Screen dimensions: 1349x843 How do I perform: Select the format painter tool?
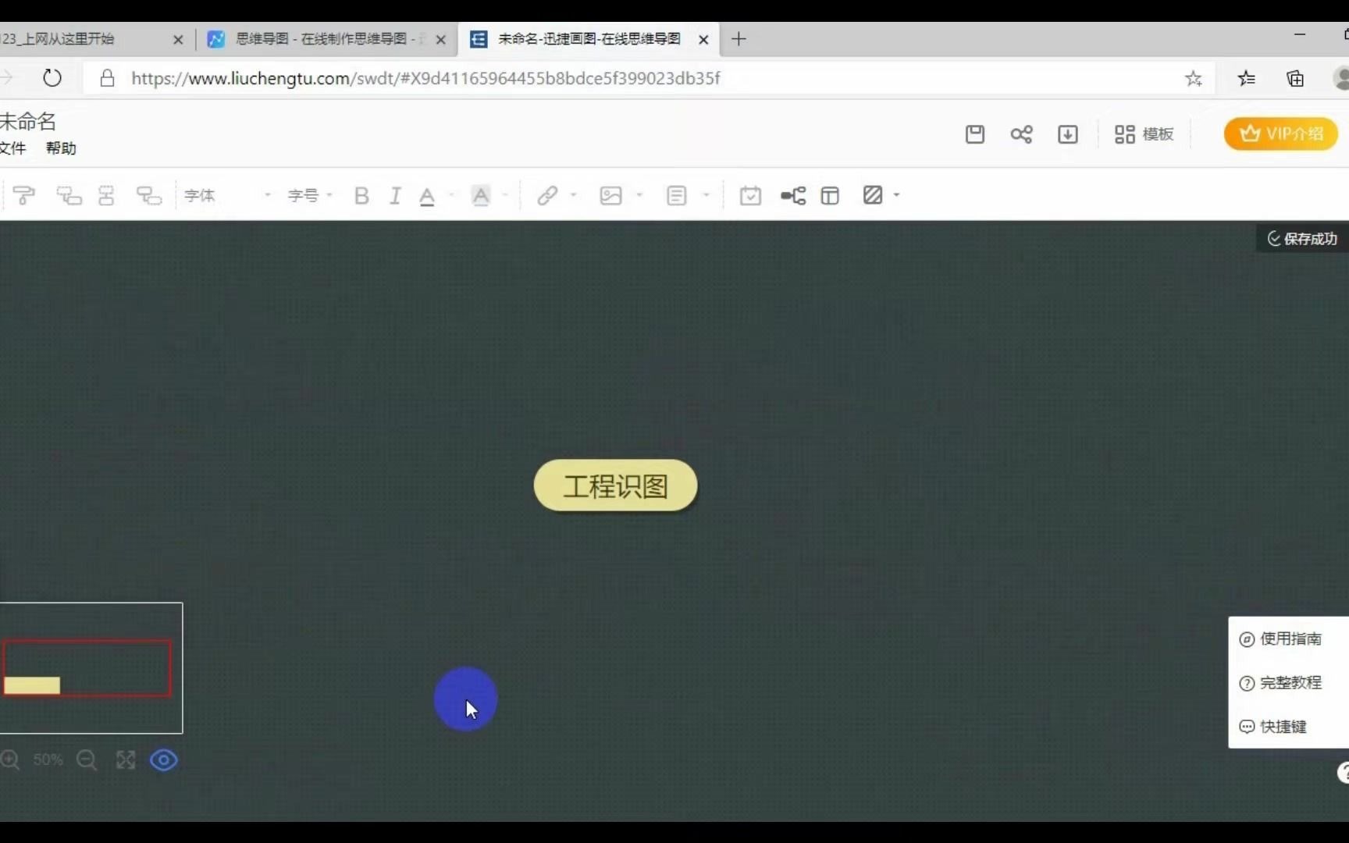24,195
